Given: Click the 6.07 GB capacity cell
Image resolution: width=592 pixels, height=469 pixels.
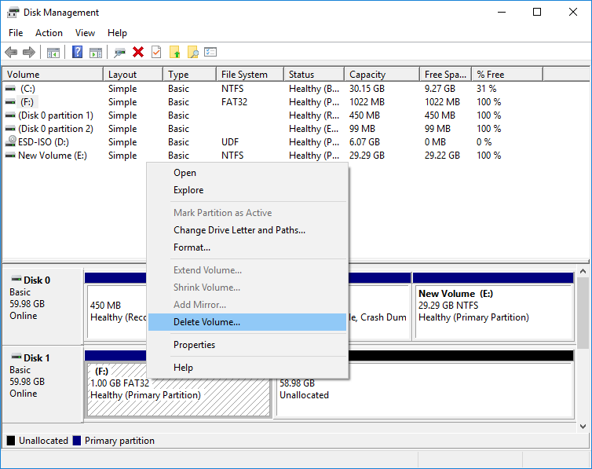Looking at the screenshot, I should pyautogui.click(x=364, y=142).
